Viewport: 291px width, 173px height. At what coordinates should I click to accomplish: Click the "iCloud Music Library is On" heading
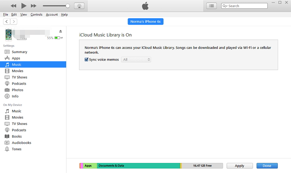pos(106,35)
